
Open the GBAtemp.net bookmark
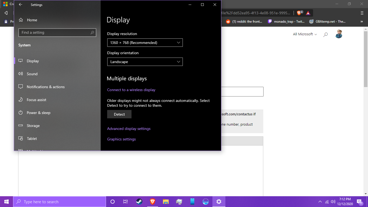pos(328,22)
